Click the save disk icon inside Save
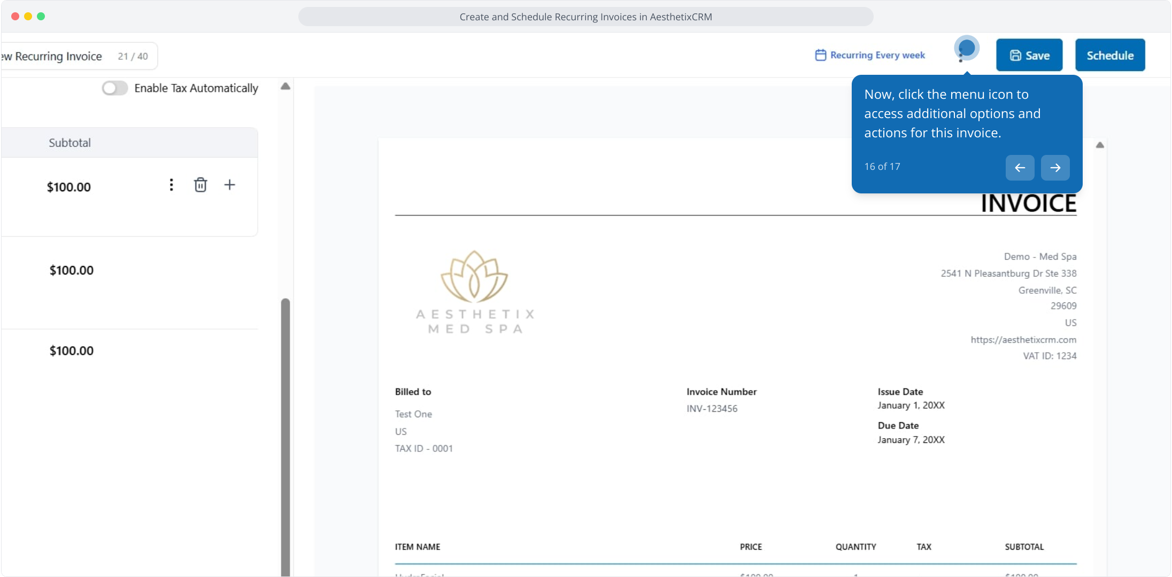The image size is (1172, 577). (1015, 56)
